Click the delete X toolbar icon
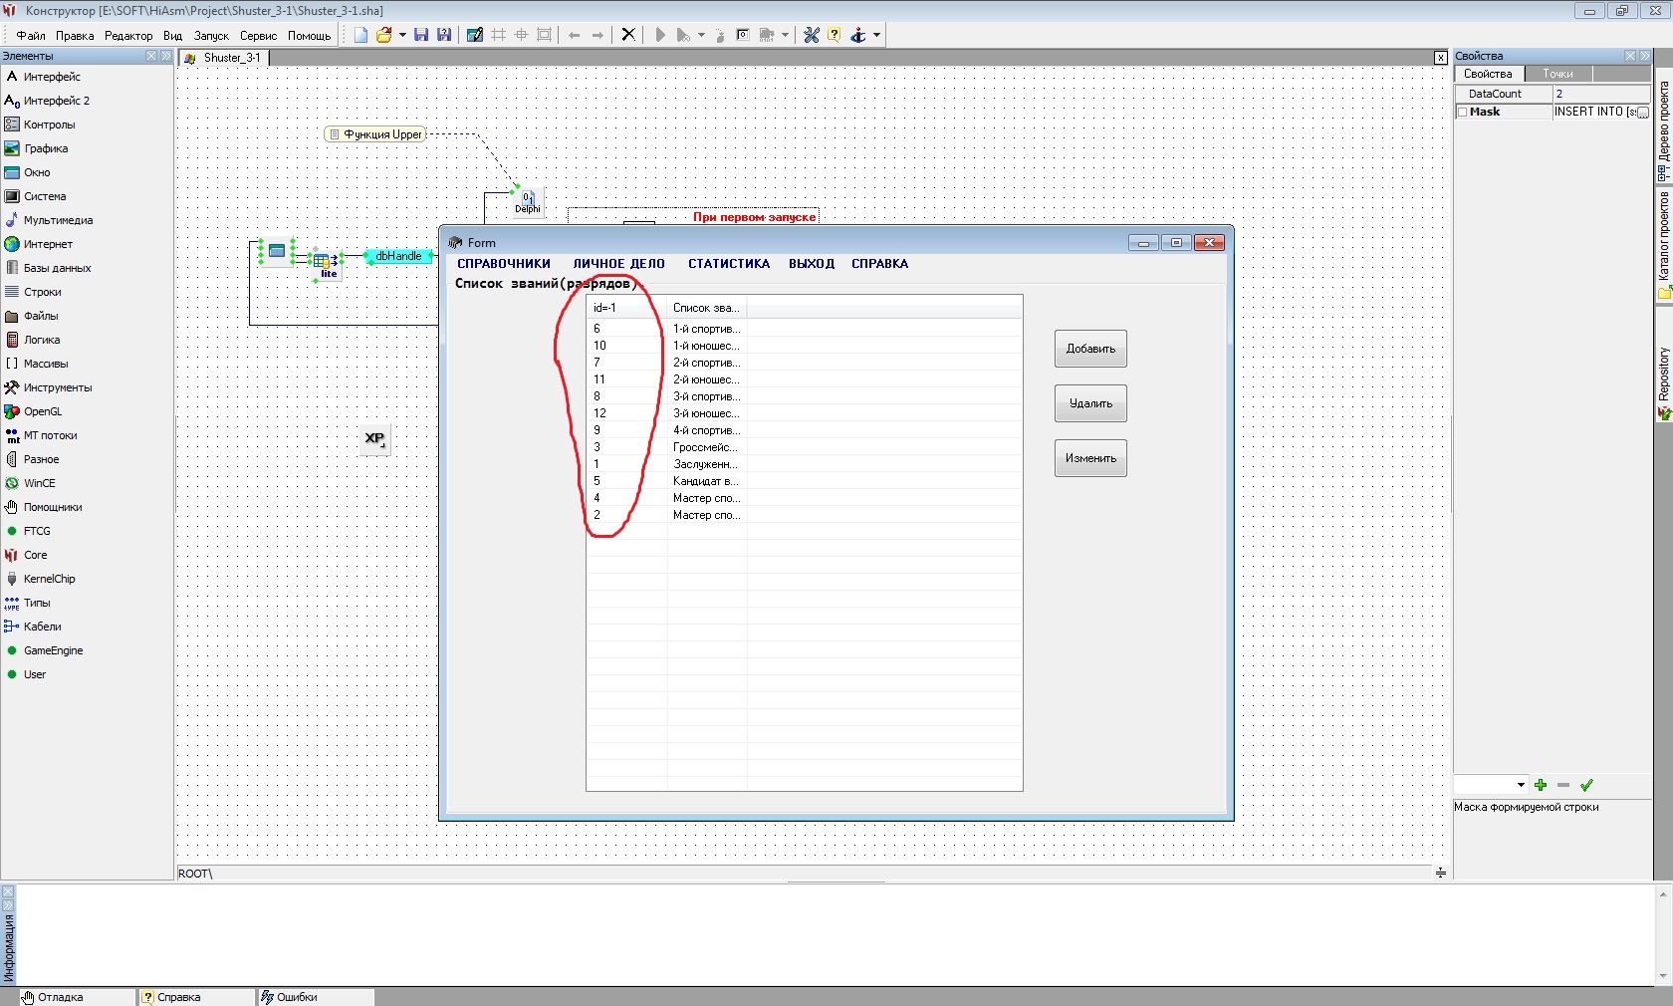The width and height of the screenshot is (1673, 1006). pos(628,35)
